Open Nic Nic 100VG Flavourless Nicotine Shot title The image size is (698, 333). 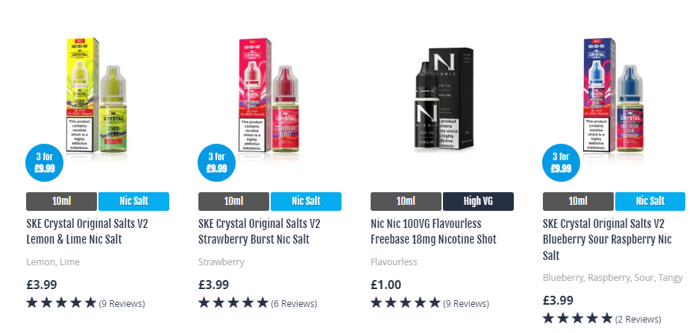pos(433,231)
